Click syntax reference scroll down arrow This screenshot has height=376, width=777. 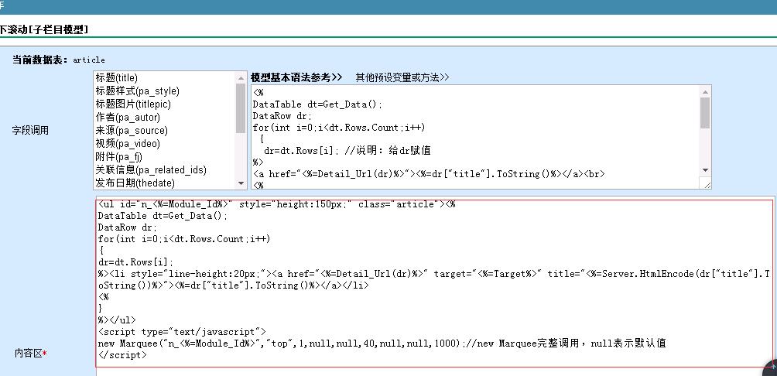point(705,170)
